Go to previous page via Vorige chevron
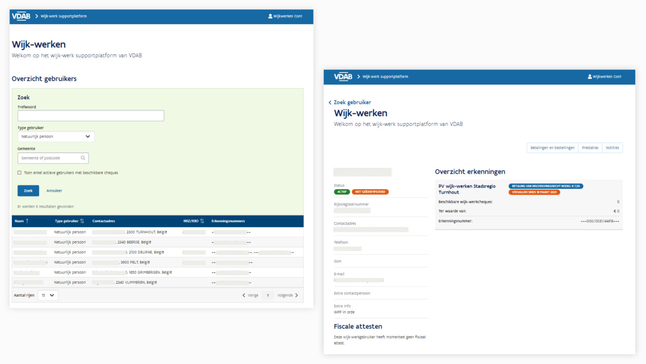The width and height of the screenshot is (646, 364). click(x=244, y=295)
